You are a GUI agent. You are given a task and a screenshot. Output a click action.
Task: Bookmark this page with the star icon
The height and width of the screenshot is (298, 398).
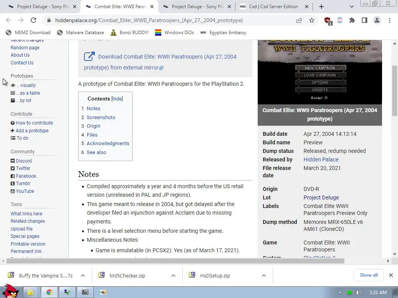click(312, 20)
